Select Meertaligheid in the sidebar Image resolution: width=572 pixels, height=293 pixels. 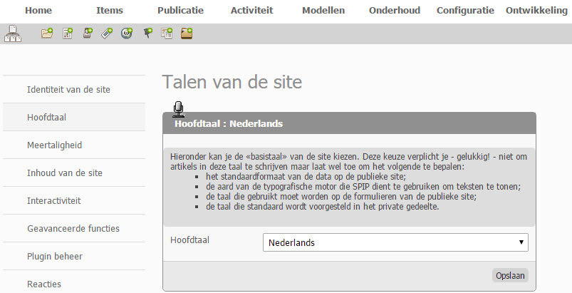point(54,145)
